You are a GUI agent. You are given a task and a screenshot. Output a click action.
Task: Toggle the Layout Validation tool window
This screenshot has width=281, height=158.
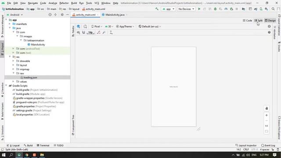coord(279,25)
